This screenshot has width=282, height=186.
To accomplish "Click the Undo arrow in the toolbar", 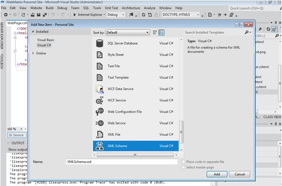I will pyautogui.click(x=53, y=15).
